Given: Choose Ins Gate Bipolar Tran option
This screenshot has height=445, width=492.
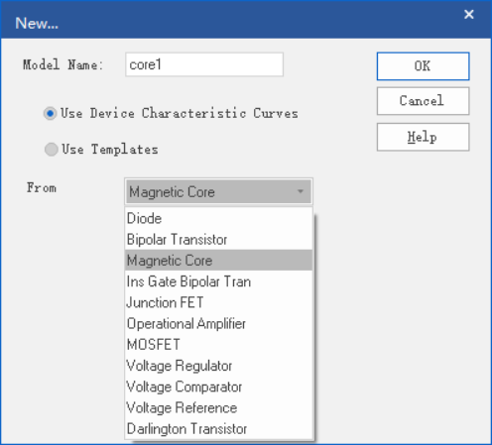Looking at the screenshot, I should coord(218,281).
